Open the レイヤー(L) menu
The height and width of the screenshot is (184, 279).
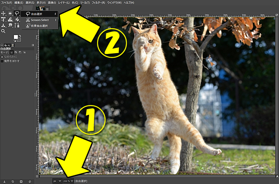64,3
